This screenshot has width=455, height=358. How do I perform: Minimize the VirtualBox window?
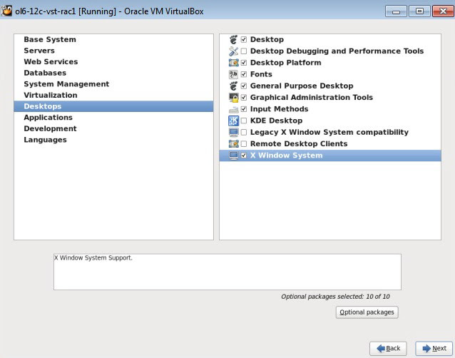(x=396, y=11)
